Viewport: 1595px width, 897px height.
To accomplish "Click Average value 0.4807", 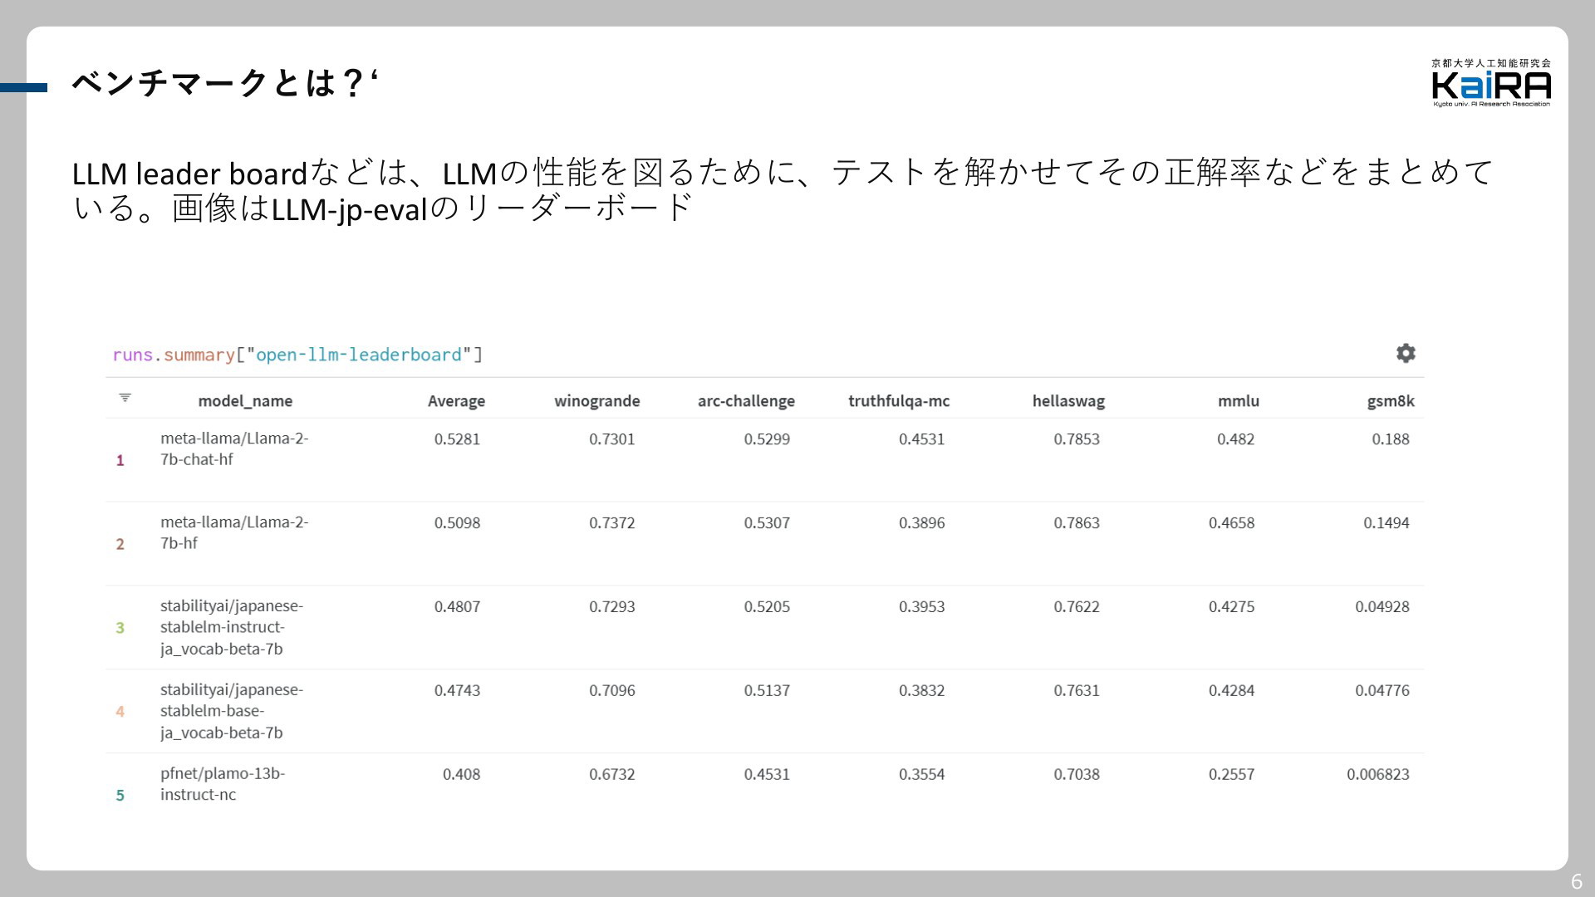I will click(x=457, y=607).
